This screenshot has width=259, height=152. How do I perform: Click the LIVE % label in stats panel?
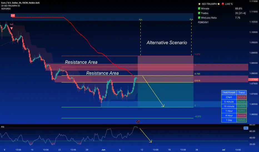[229, 4]
